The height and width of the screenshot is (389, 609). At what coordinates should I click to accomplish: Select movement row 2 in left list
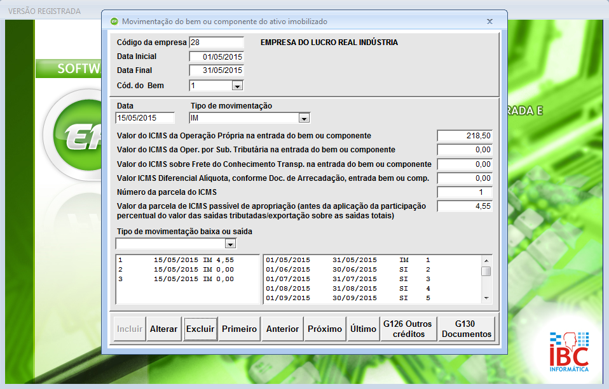coord(188,270)
